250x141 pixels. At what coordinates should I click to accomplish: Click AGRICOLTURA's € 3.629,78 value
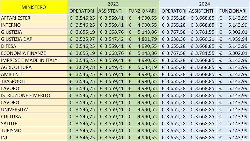pos(82,67)
